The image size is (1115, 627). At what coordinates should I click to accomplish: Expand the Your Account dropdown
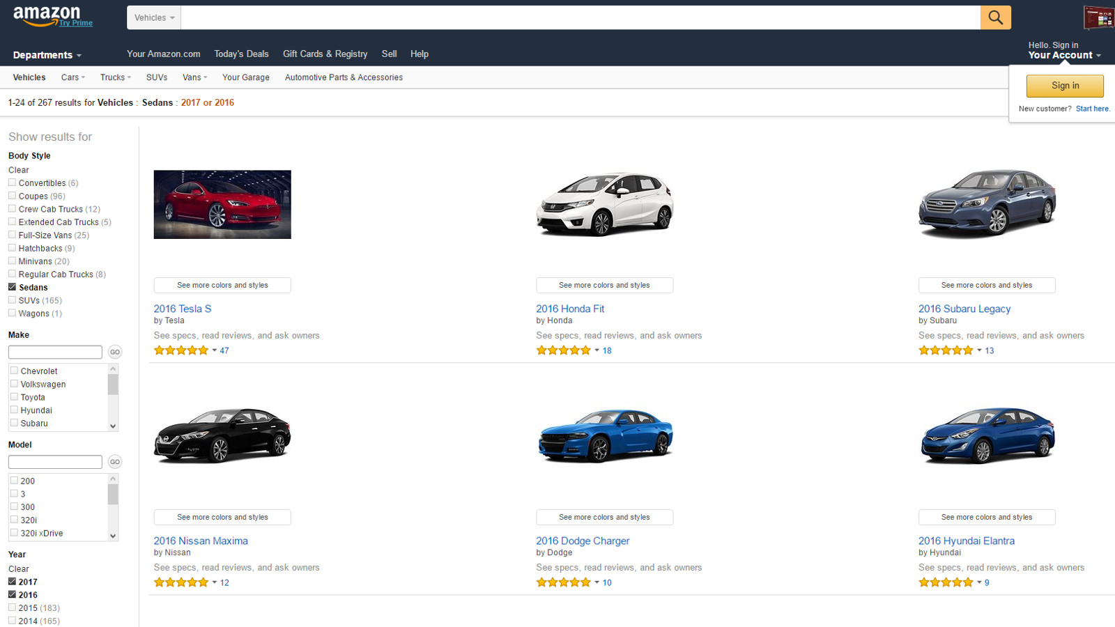click(1064, 55)
